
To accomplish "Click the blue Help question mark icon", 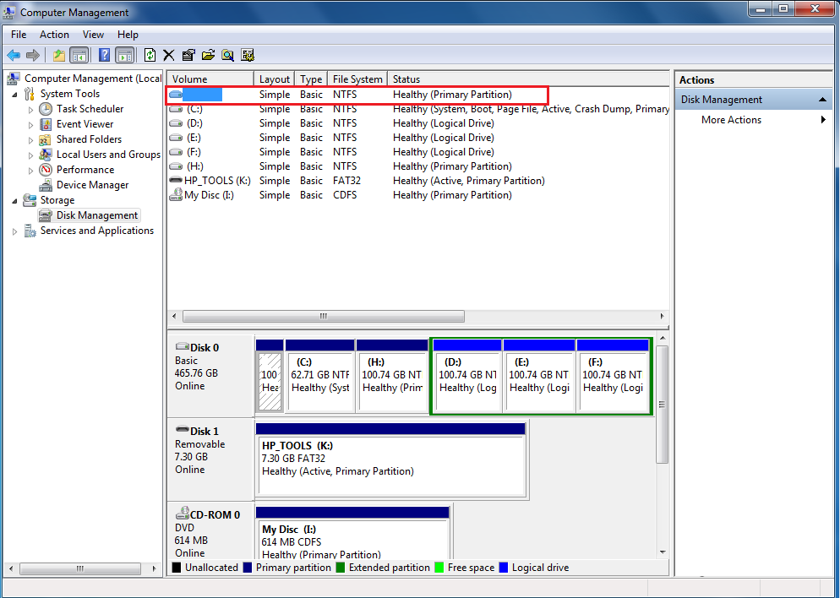I will point(104,55).
